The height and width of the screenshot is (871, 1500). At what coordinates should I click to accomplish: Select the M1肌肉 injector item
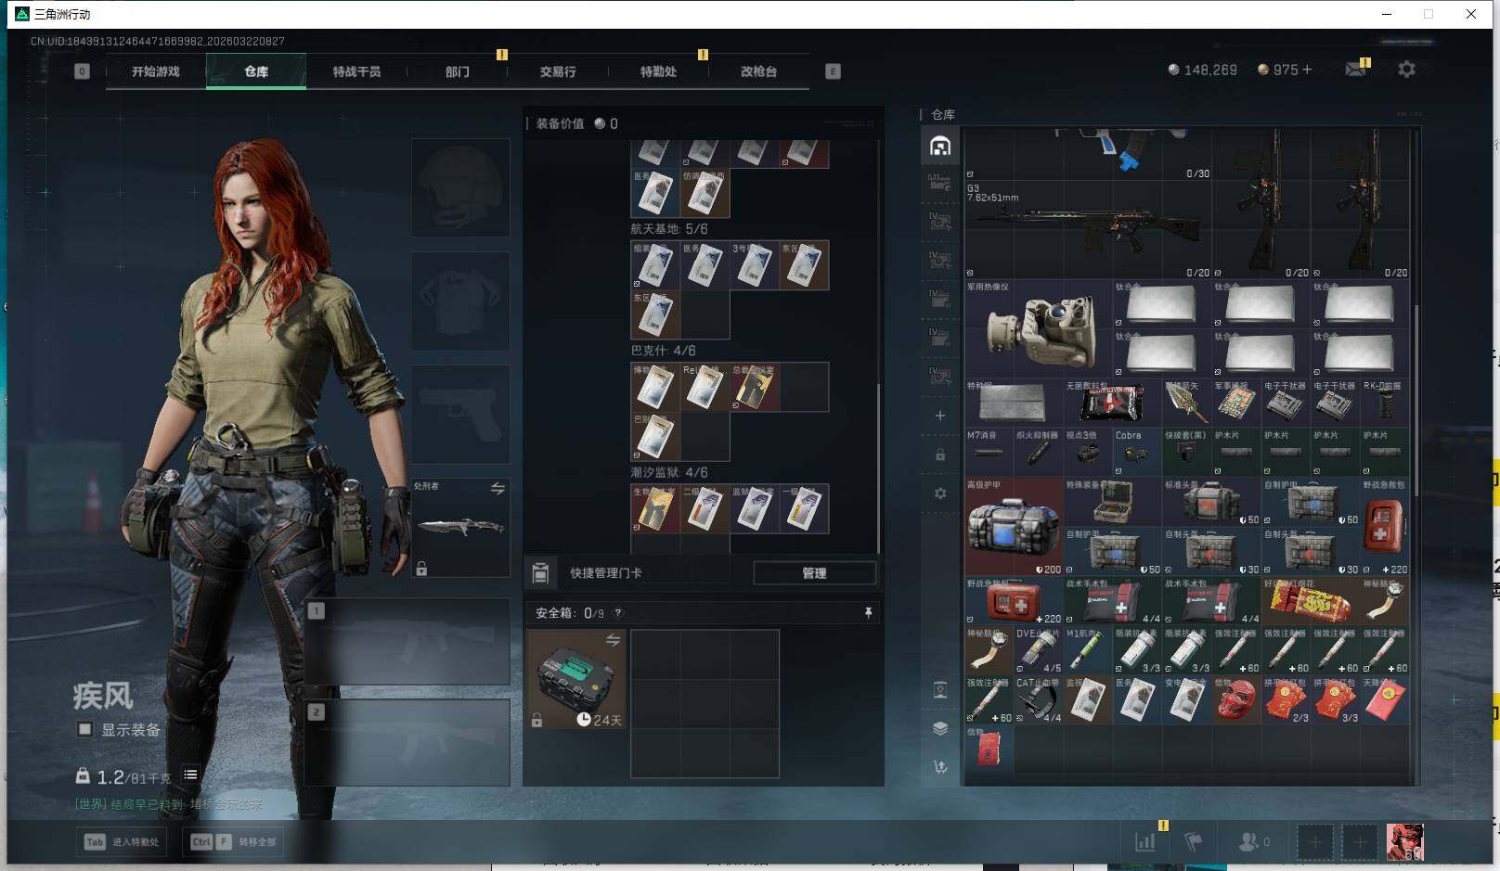(x=1088, y=650)
